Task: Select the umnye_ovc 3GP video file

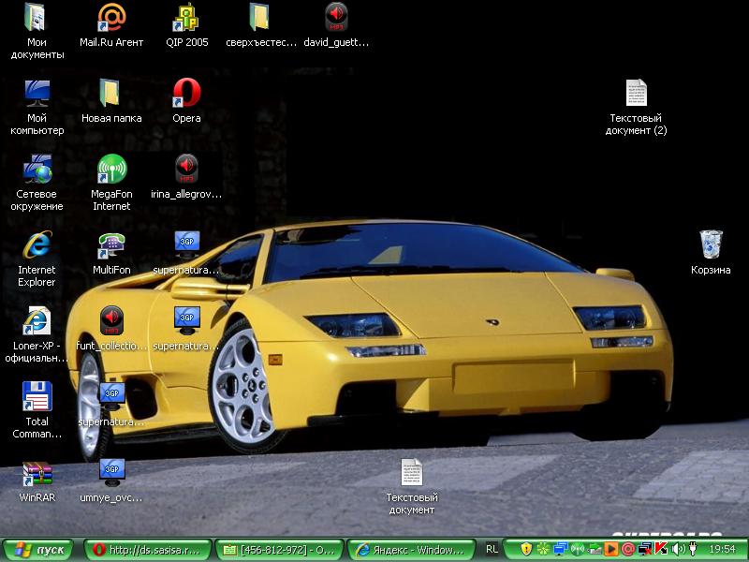Action: coord(111,473)
